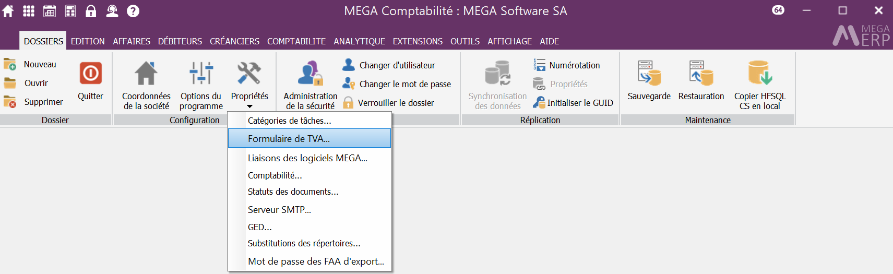This screenshot has width=893, height=274.
Task: Click Changer le mot de passe
Action: click(404, 84)
